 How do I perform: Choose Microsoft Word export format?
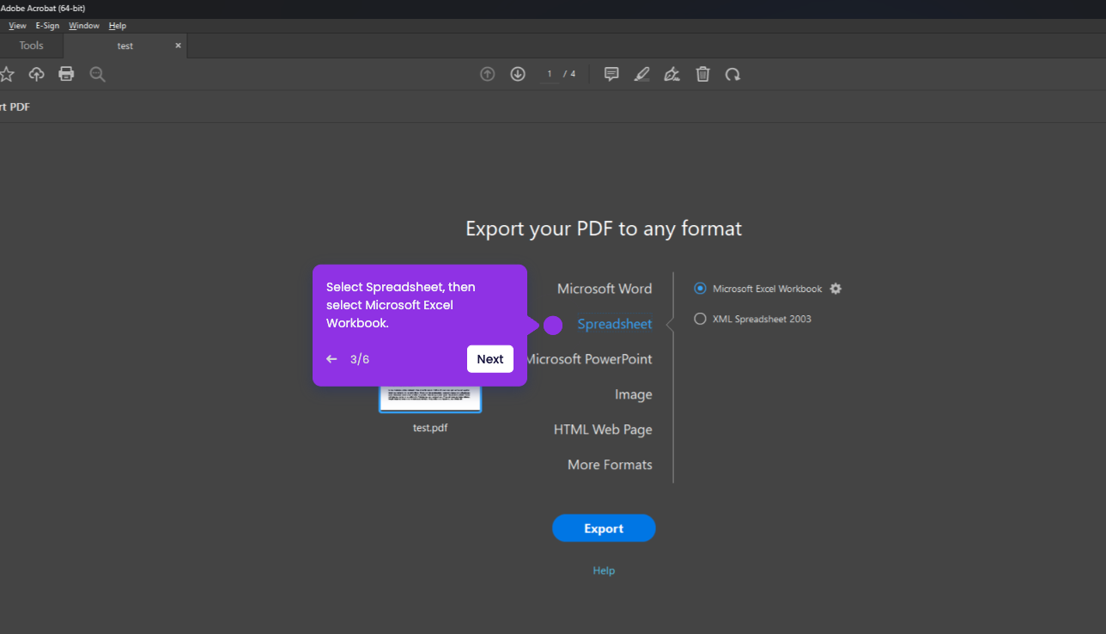[605, 289]
